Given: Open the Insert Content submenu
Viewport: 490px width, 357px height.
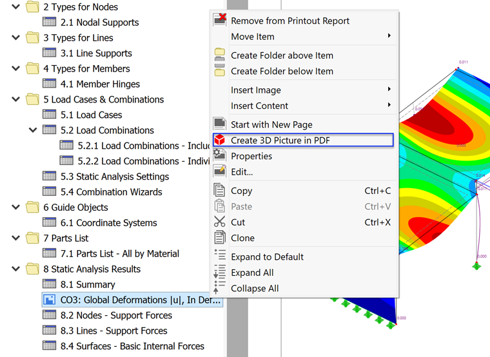Looking at the screenshot, I should point(304,106).
